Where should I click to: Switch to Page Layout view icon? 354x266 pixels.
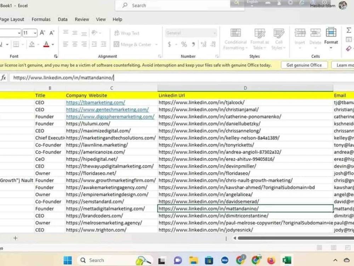333,248
